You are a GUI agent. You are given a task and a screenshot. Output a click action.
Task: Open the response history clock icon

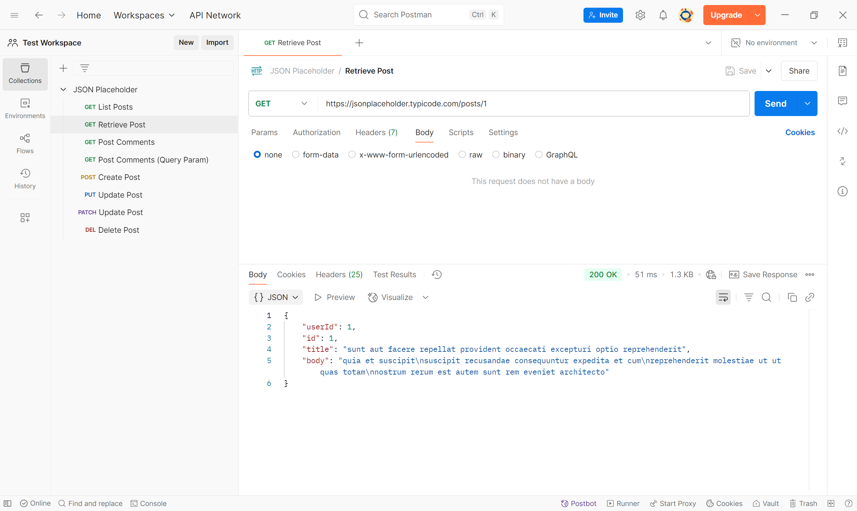(437, 275)
